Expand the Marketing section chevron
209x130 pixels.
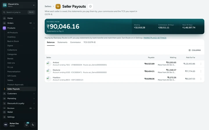[x=34, y=99]
